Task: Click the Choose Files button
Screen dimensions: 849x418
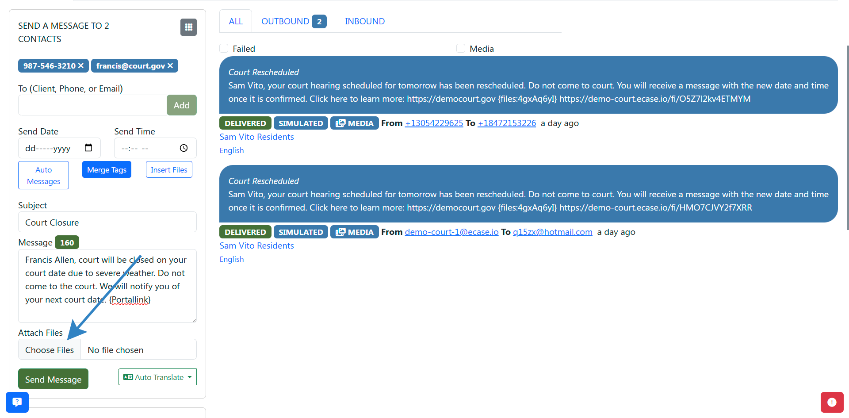Action: (x=50, y=349)
